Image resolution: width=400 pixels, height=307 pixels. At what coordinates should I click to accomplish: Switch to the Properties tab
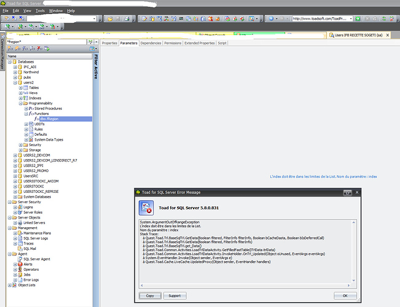[x=109, y=43]
